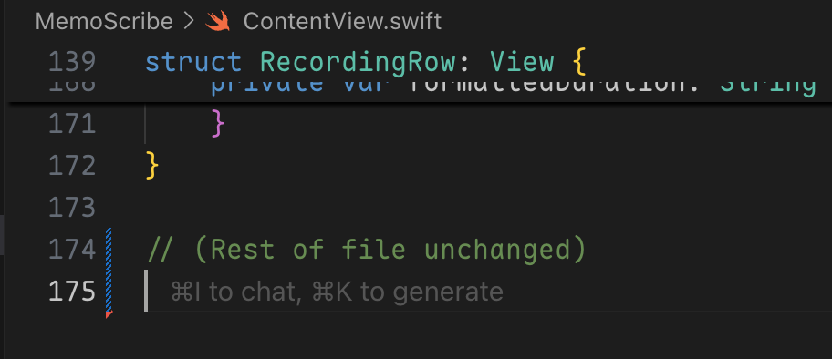Select line number 175 in gutter

pyautogui.click(x=72, y=291)
